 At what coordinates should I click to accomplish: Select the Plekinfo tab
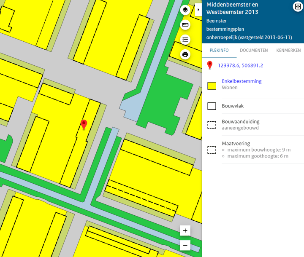pos(219,50)
